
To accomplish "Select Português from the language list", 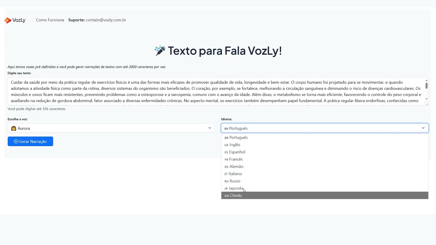I will [325, 137].
